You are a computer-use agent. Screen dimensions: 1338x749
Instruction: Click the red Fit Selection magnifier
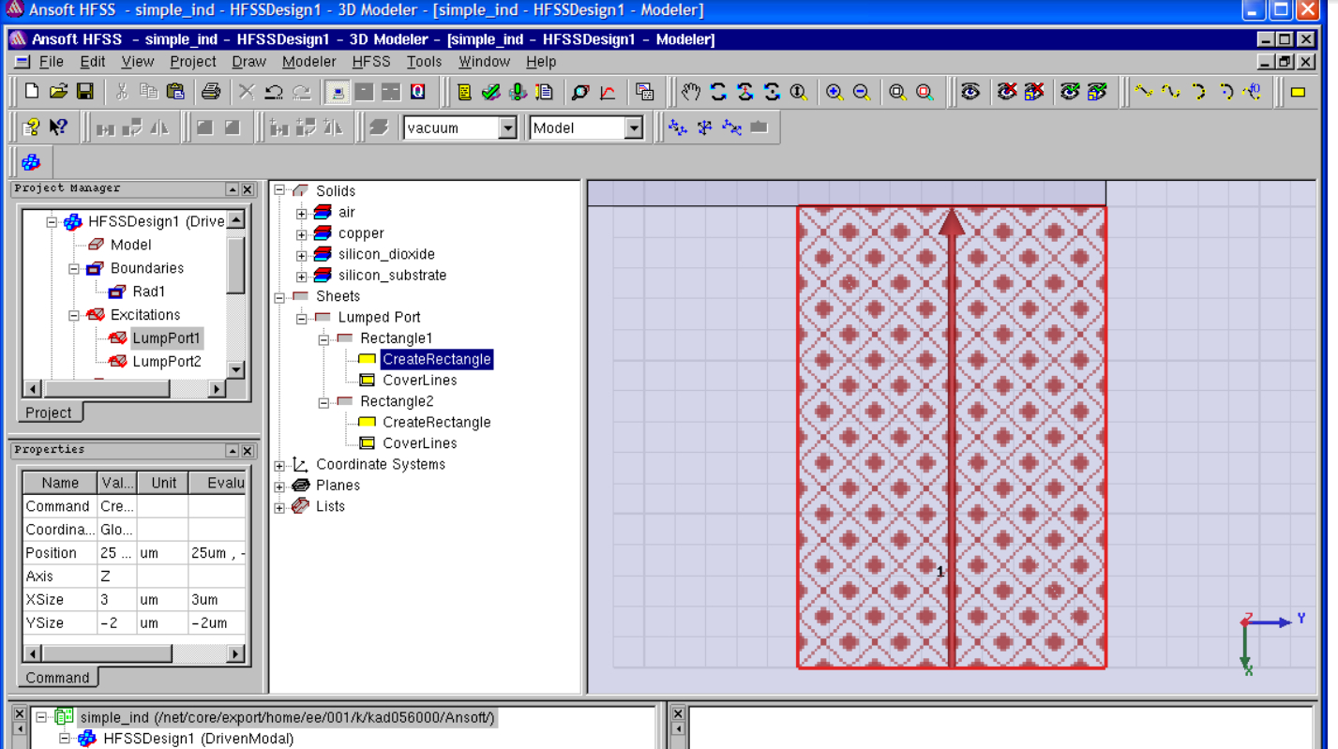click(925, 92)
